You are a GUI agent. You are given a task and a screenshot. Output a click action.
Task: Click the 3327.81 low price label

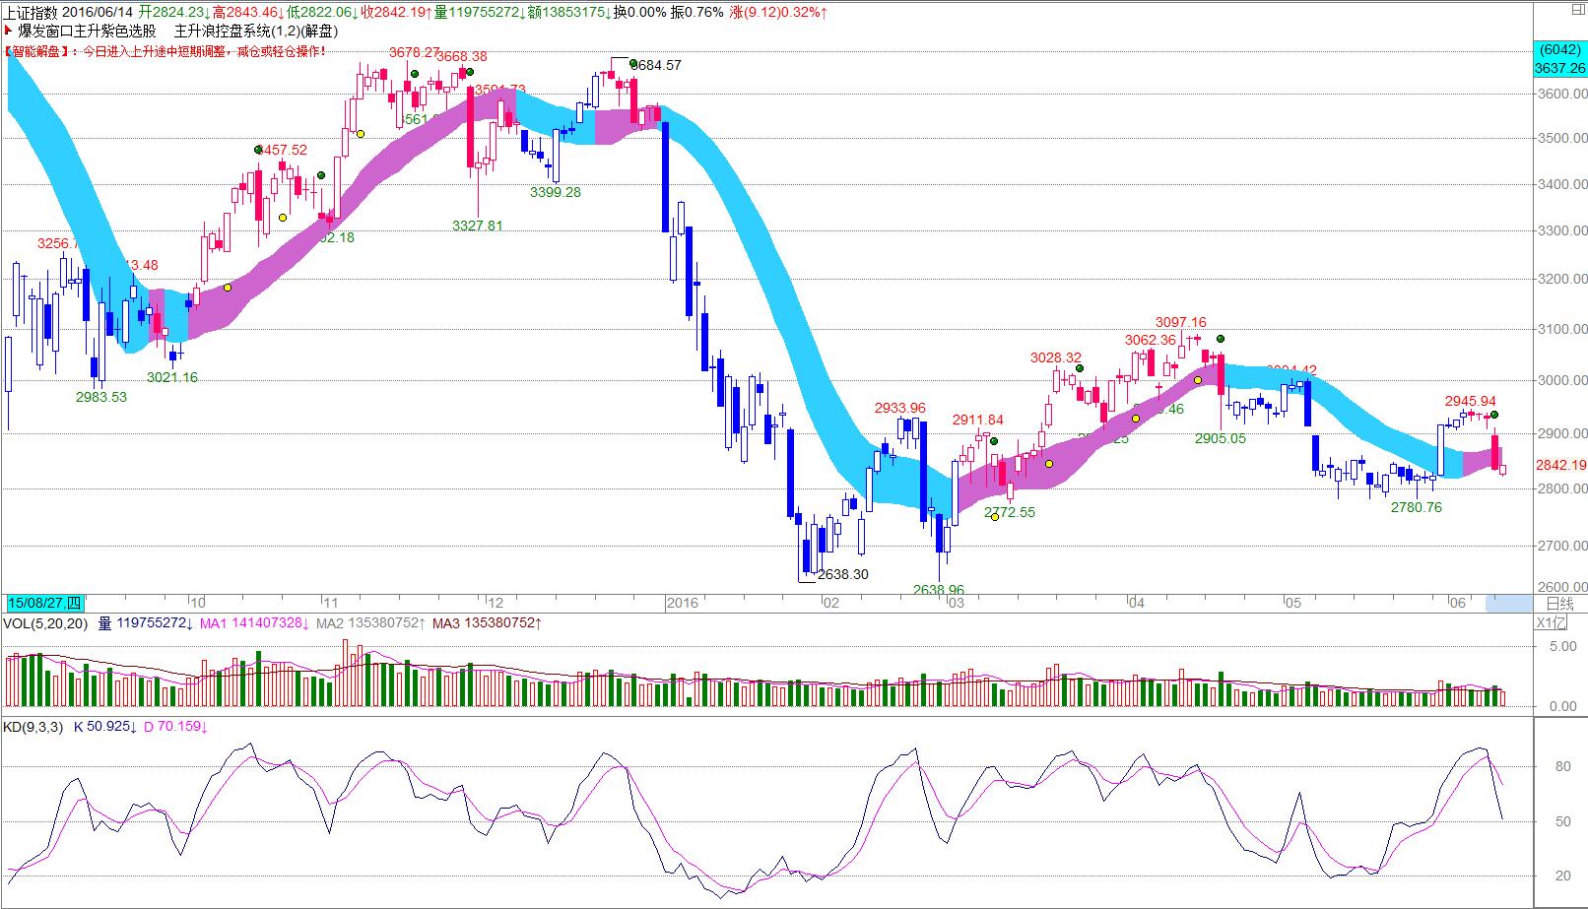478,226
